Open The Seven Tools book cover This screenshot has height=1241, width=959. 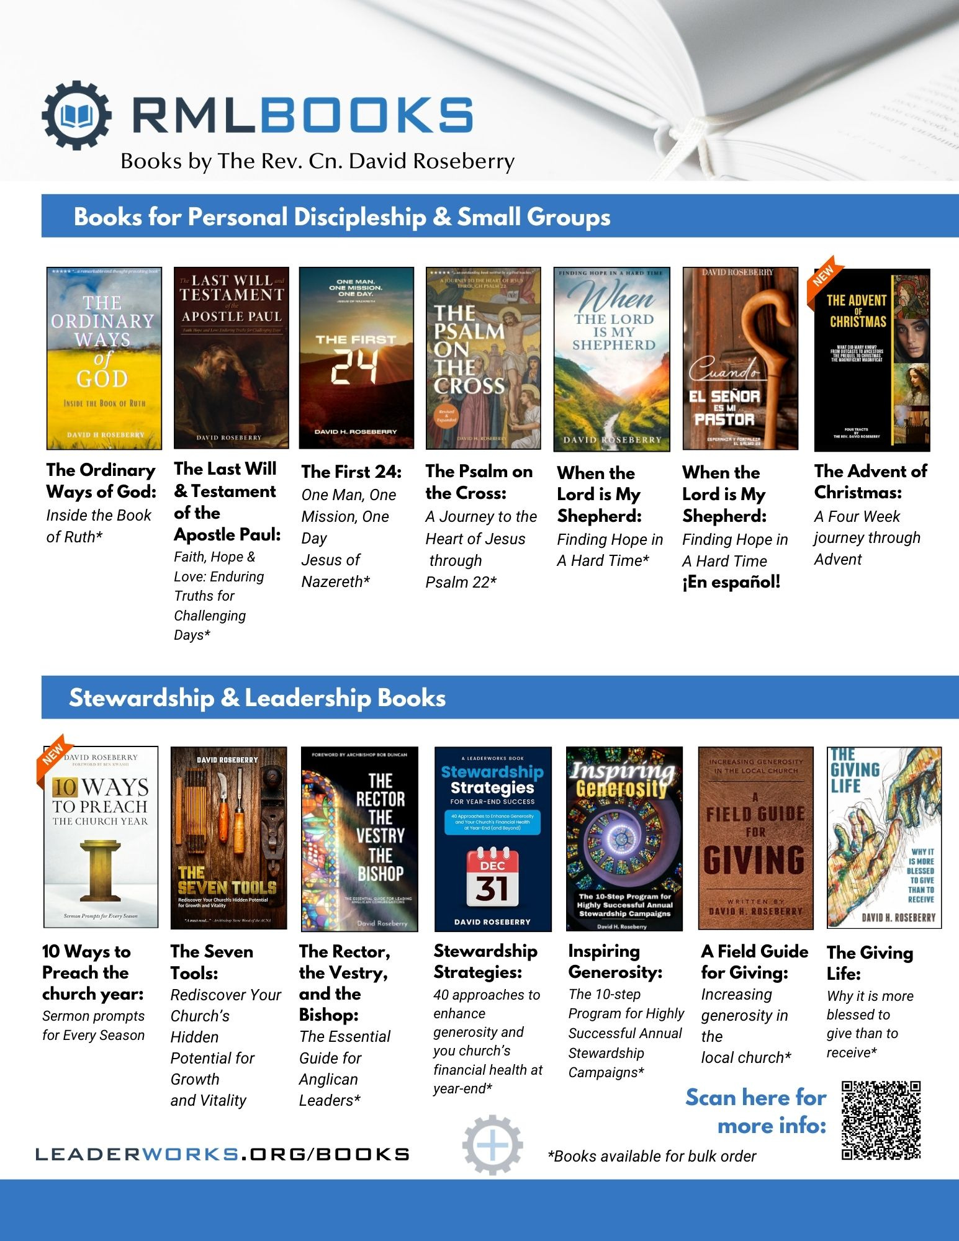(229, 838)
